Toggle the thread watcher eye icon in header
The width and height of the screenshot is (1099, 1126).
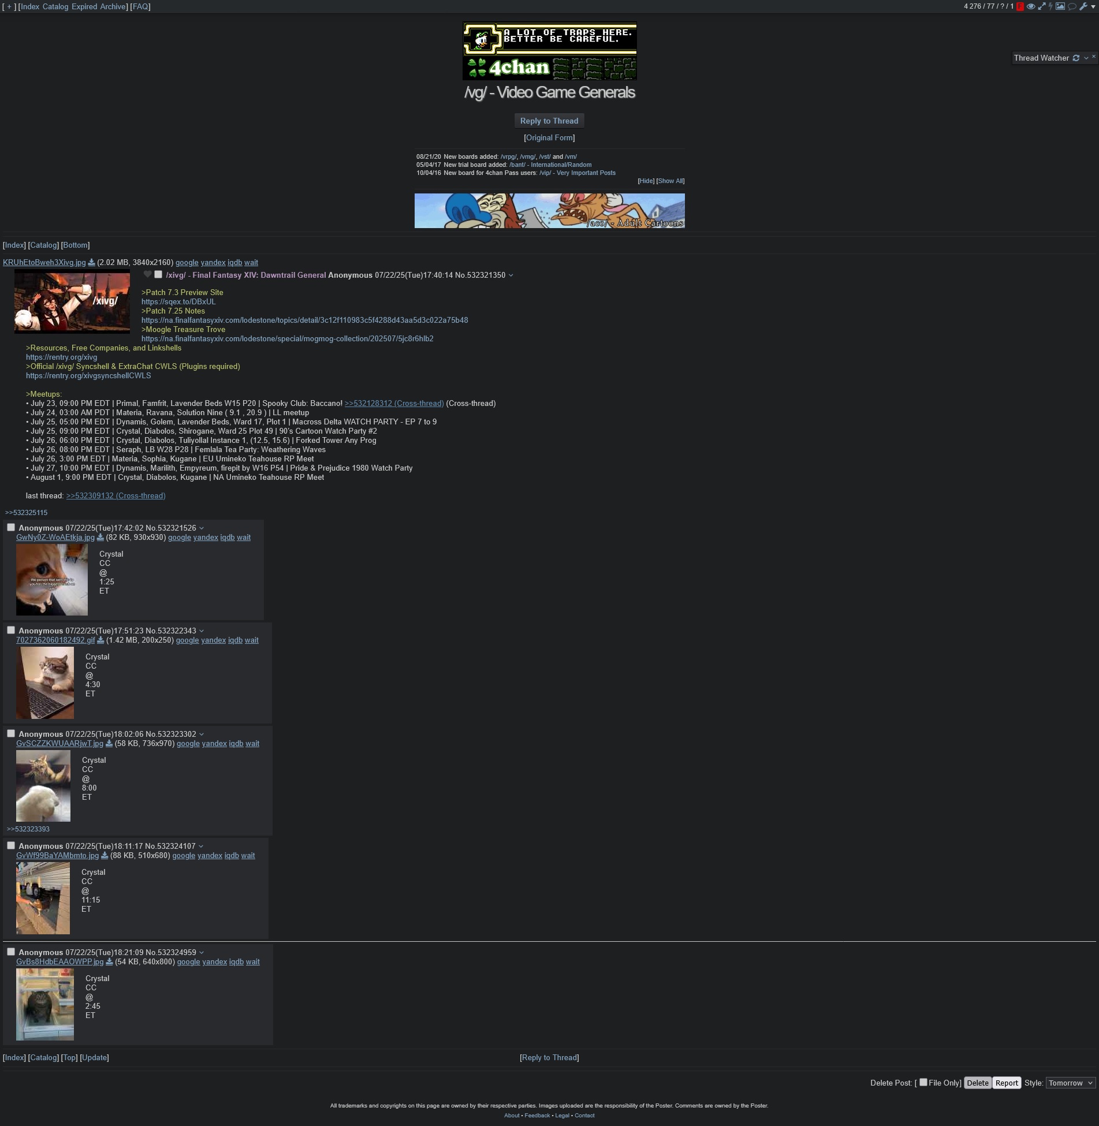point(1030,6)
